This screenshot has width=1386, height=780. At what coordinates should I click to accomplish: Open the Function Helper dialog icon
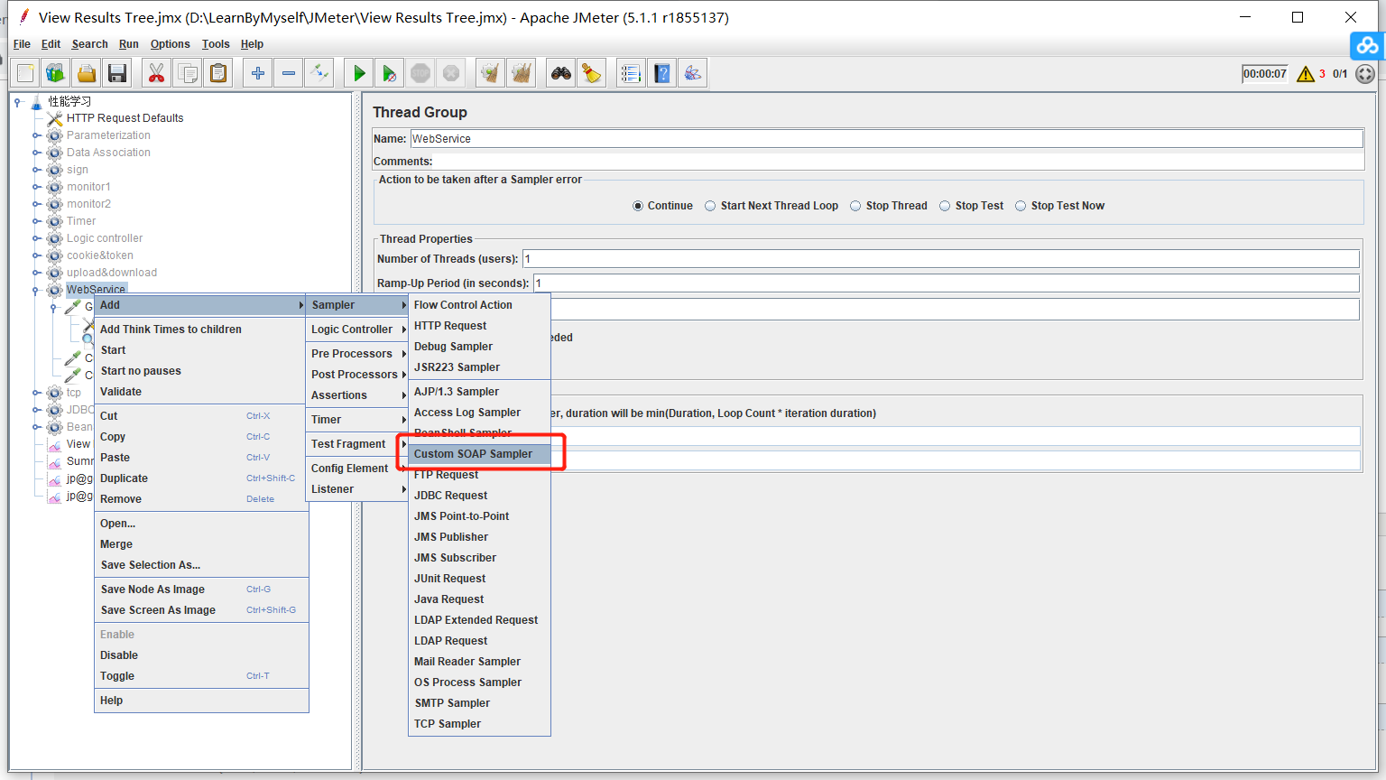pyautogui.click(x=632, y=73)
